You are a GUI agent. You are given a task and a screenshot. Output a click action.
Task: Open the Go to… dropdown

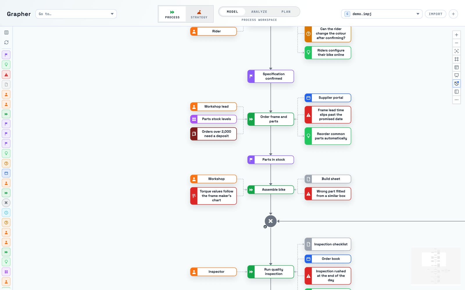coord(76,14)
